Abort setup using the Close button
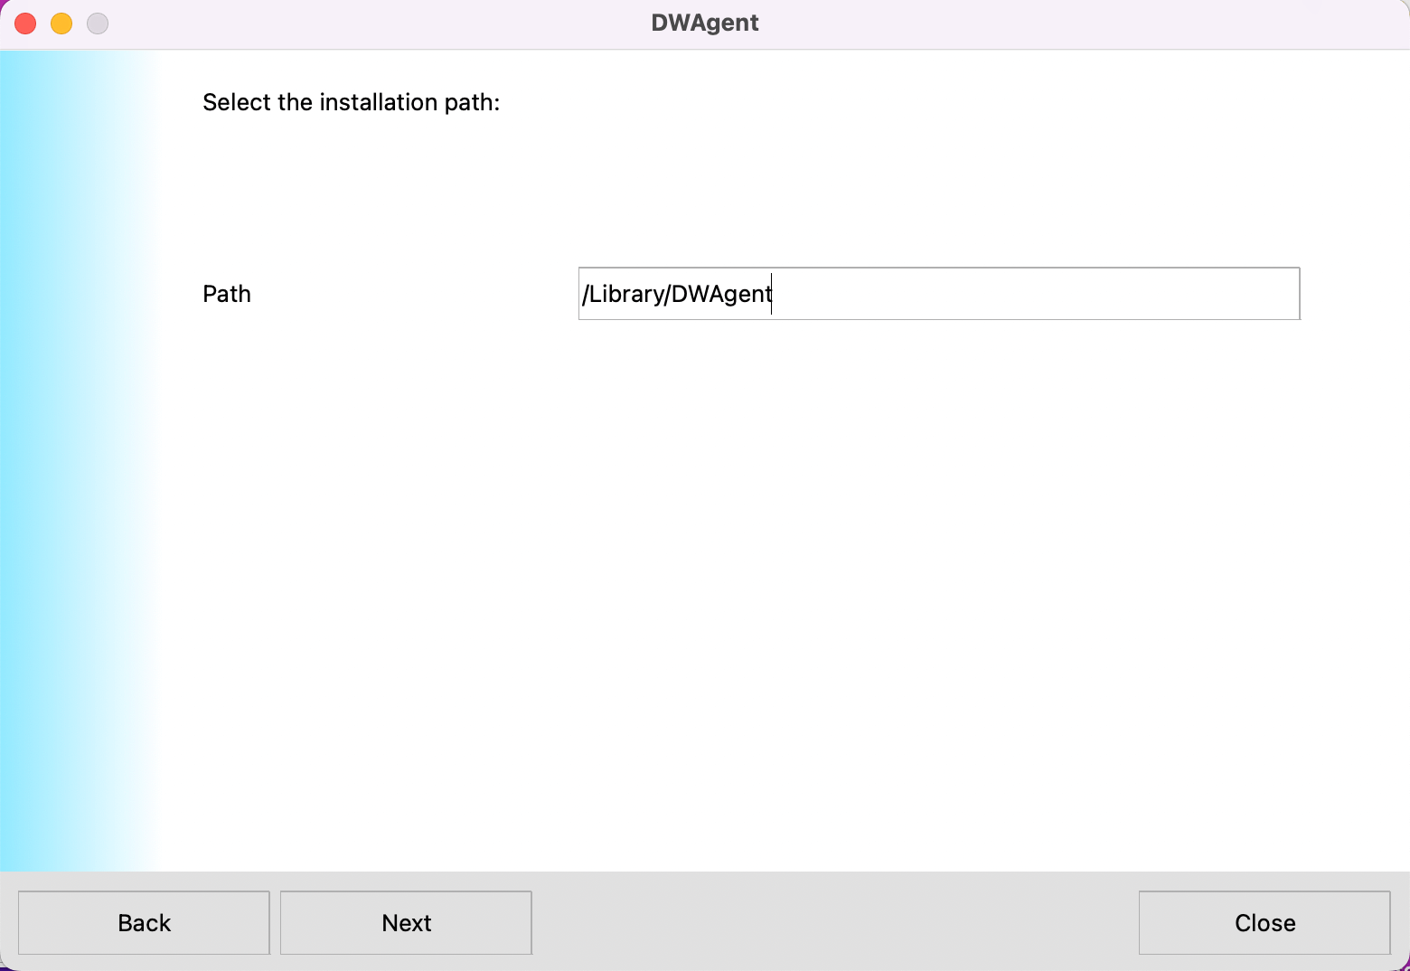This screenshot has width=1410, height=971. pos(1264,922)
